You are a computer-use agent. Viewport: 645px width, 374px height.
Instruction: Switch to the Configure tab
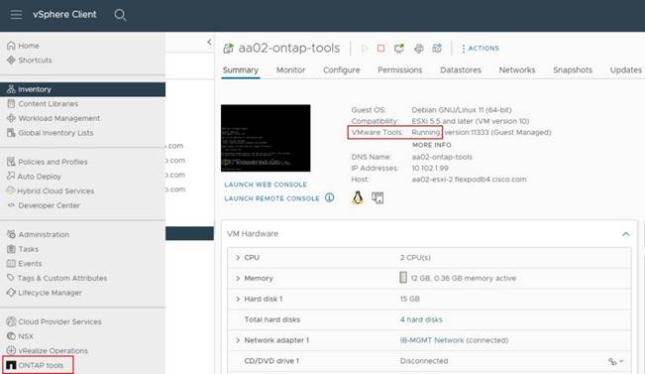pyautogui.click(x=342, y=70)
